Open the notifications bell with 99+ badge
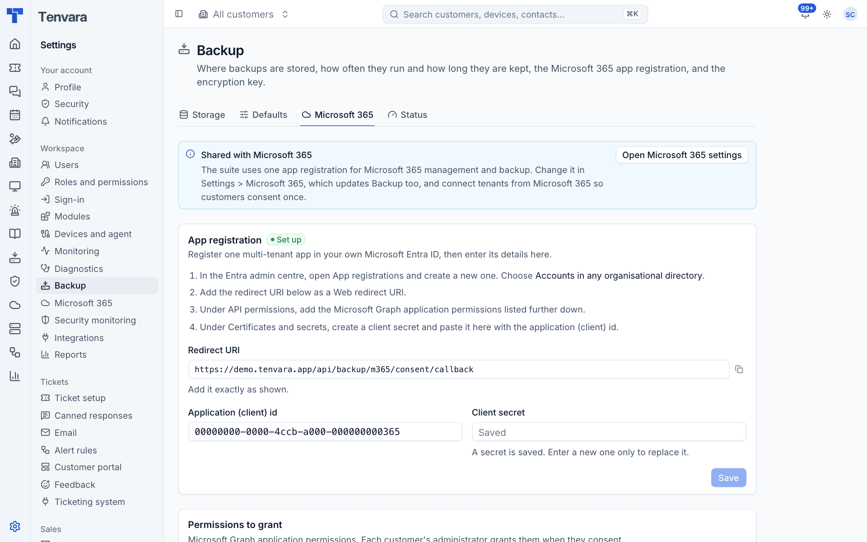The width and height of the screenshot is (867, 542). click(x=805, y=14)
